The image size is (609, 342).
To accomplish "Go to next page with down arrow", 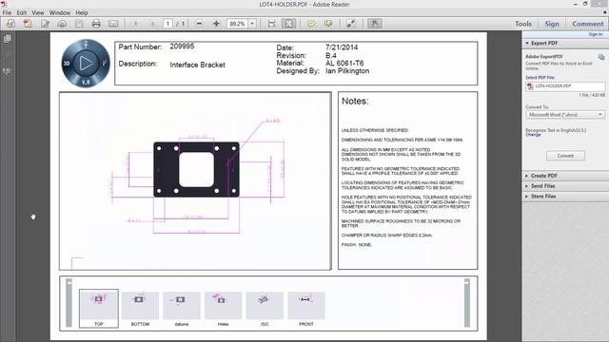I will pyautogui.click(x=152, y=24).
